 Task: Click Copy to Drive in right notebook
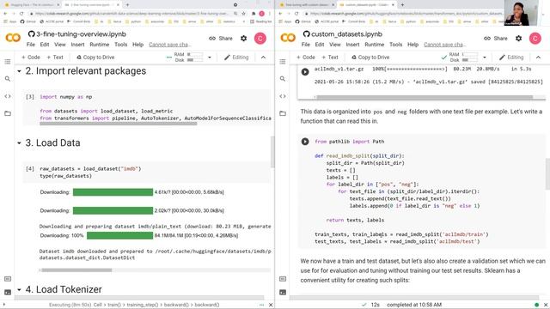pos(370,58)
